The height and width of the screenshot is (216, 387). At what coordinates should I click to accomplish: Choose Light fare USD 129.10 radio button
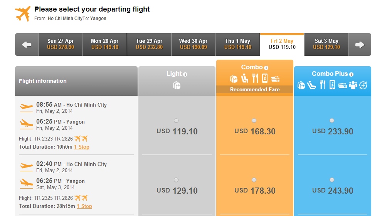[x=176, y=180]
